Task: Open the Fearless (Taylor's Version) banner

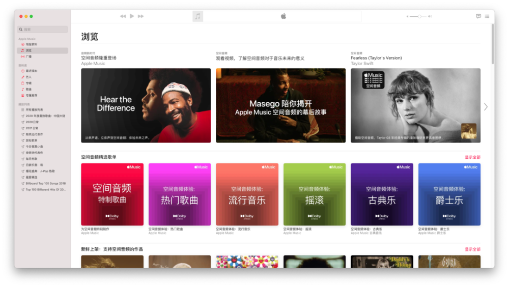Action: point(415,105)
